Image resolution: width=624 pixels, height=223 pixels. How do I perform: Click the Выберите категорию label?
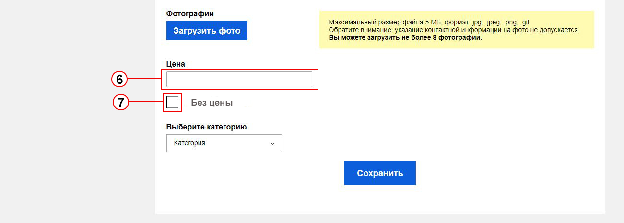[x=206, y=127]
